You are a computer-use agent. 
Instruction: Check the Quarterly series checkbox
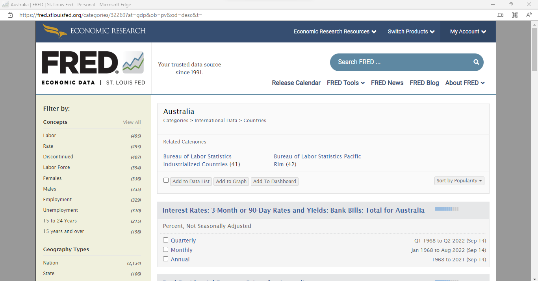point(165,240)
